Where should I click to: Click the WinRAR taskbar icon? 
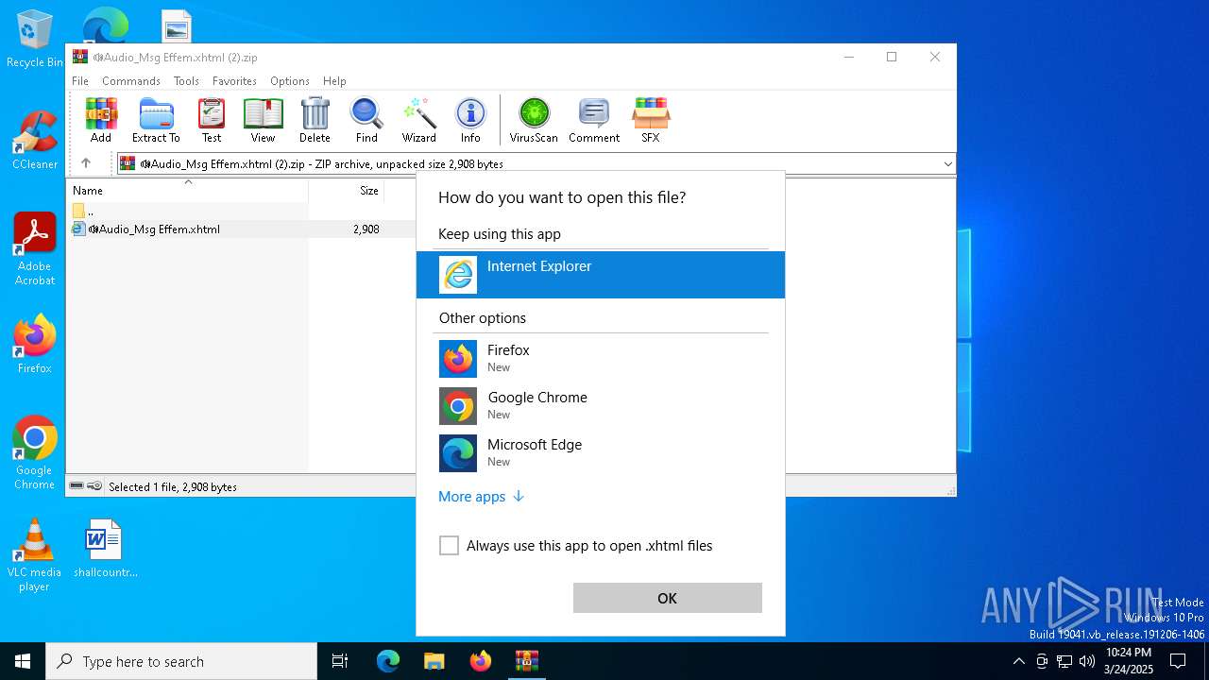[x=527, y=661]
